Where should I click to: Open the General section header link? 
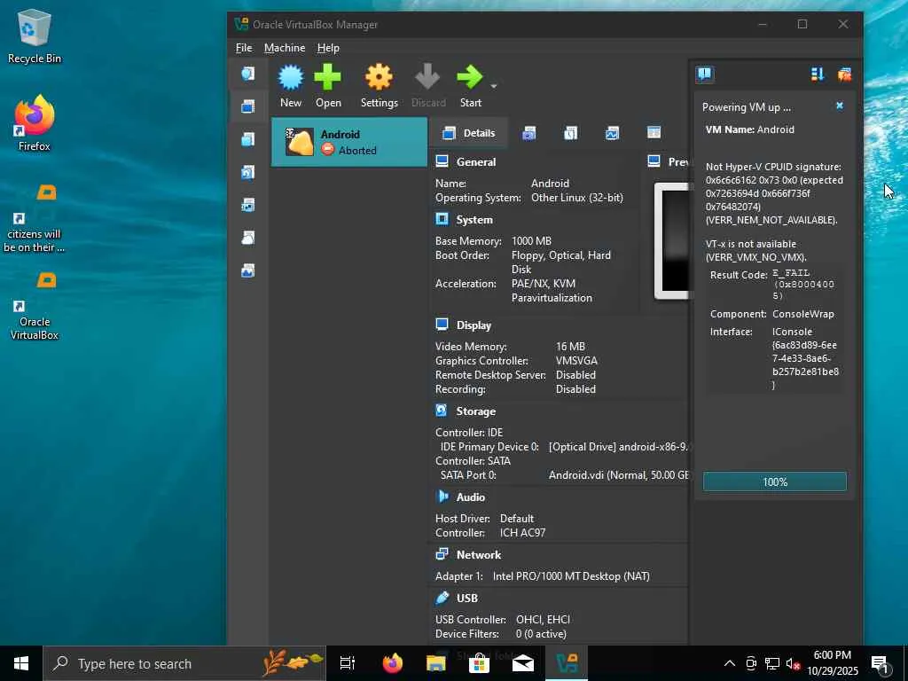point(476,162)
